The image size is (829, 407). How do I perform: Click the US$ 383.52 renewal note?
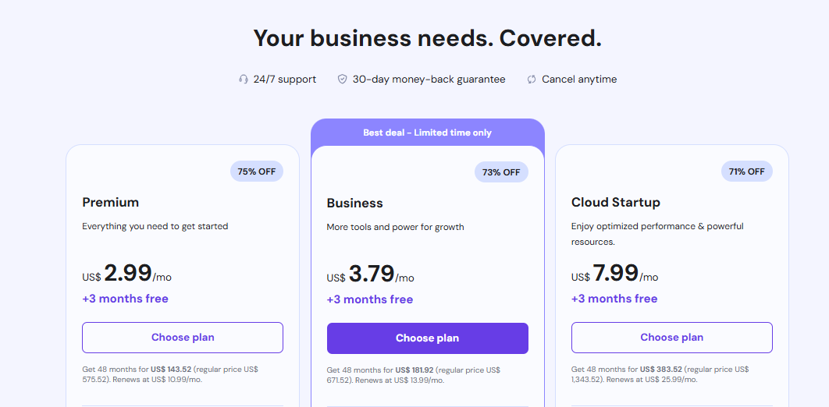point(660,373)
